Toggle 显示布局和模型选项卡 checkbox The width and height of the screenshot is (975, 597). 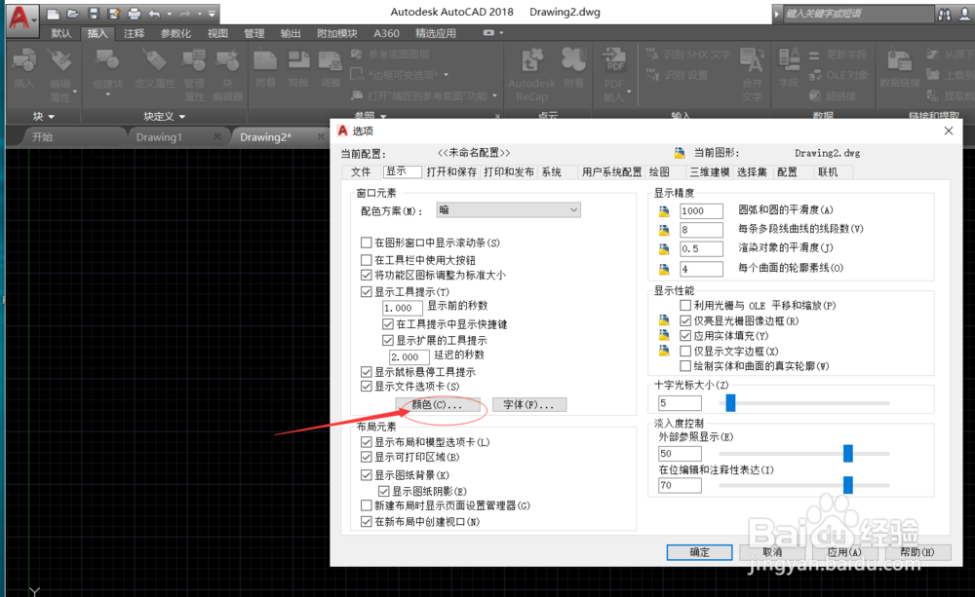tap(367, 442)
